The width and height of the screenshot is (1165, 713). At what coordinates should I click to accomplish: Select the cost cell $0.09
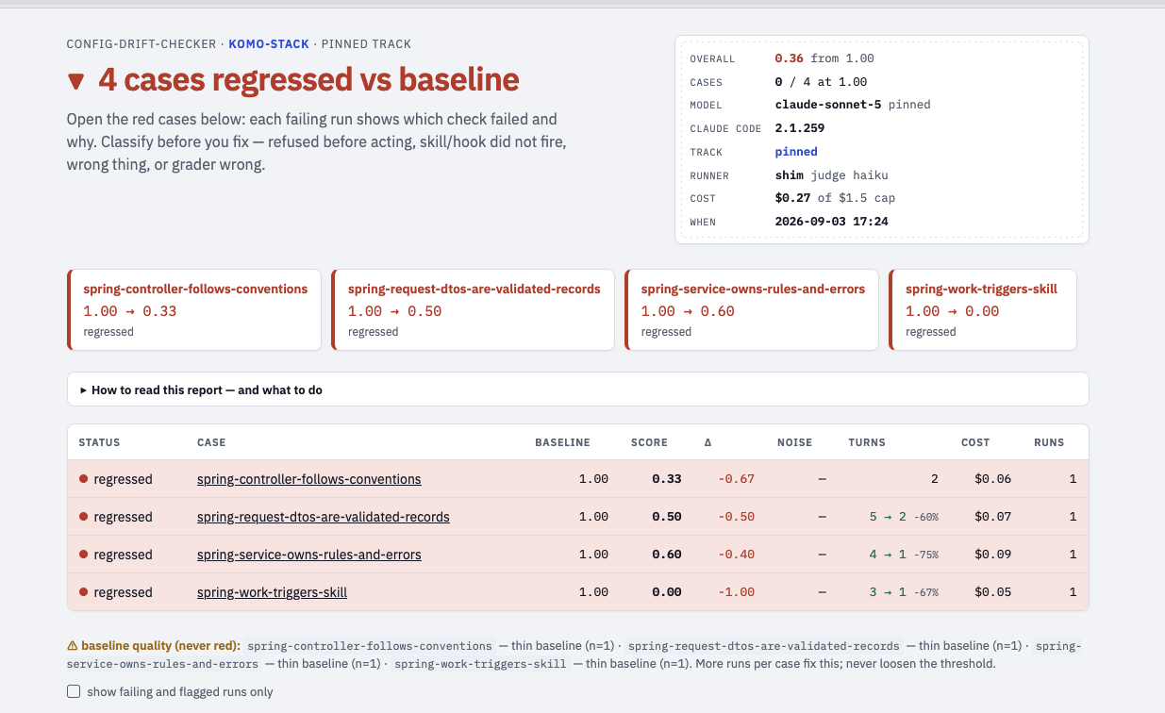pos(992,555)
